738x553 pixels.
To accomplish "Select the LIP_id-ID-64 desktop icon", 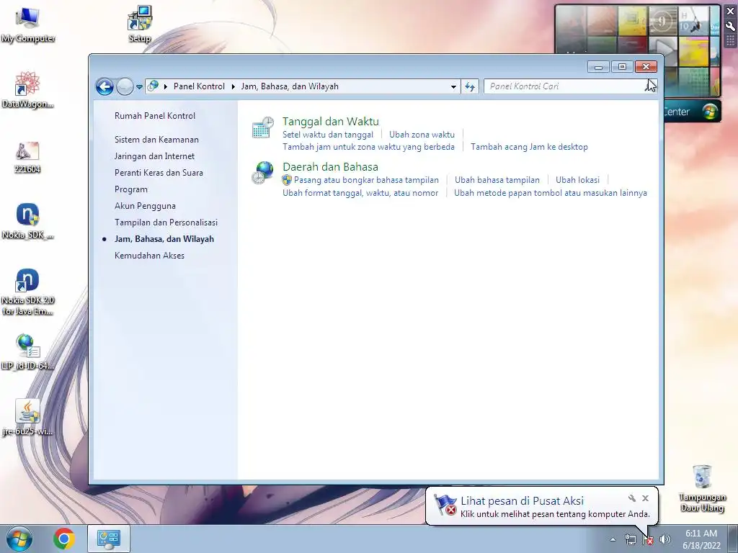I will [27, 351].
